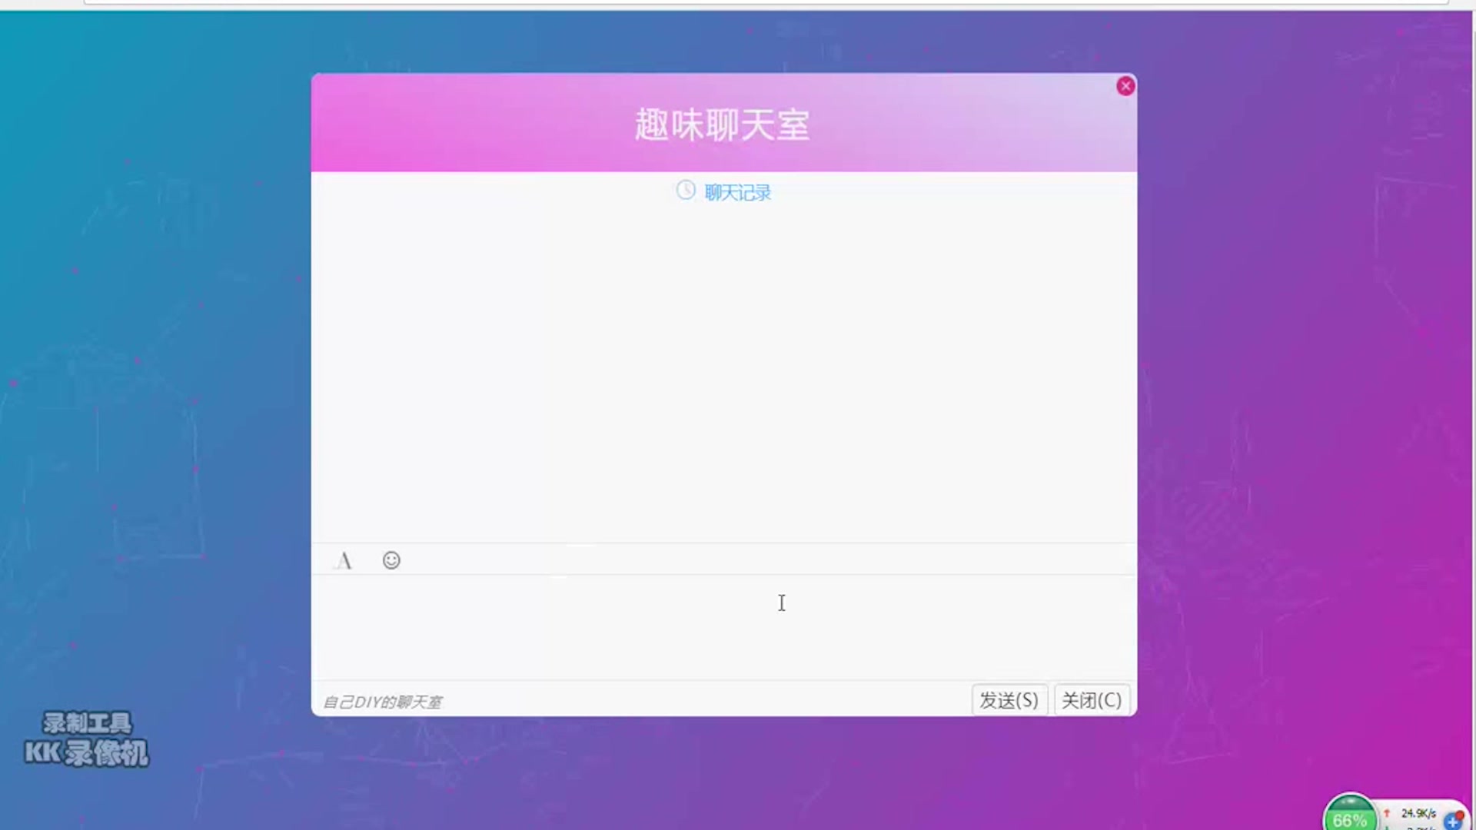Open the 聊天记录 chat history link
Image resolution: width=1476 pixels, height=830 pixels.
(737, 192)
